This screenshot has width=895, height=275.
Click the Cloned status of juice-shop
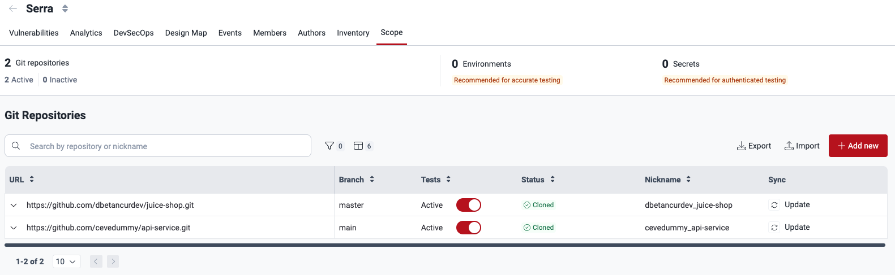click(538, 205)
